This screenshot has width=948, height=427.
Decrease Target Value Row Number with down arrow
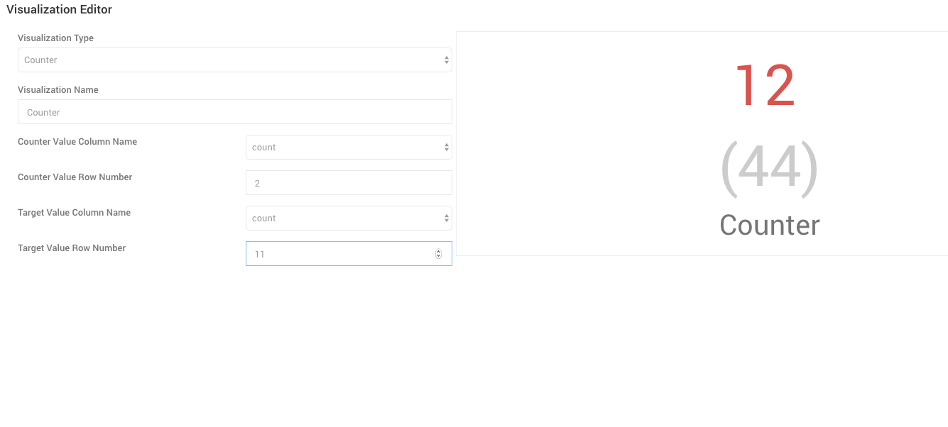tap(438, 256)
